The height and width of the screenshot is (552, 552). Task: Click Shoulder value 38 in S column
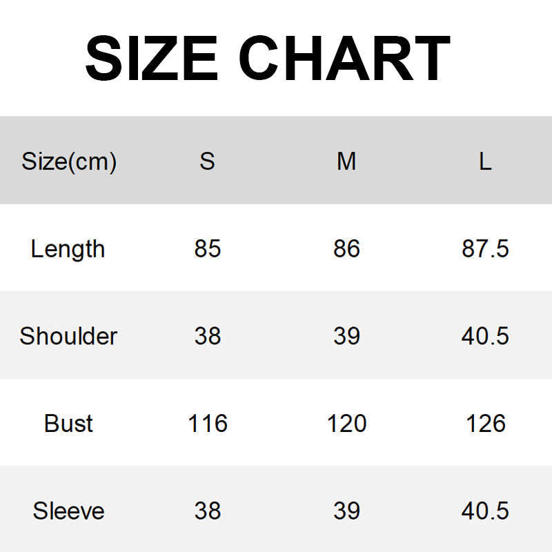(207, 336)
